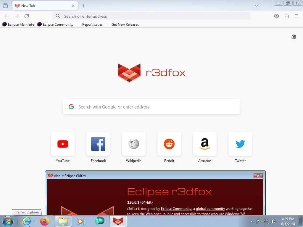The image size is (303, 227).
Task: Open Windows Explorer from taskbar
Action: [x=63, y=221]
